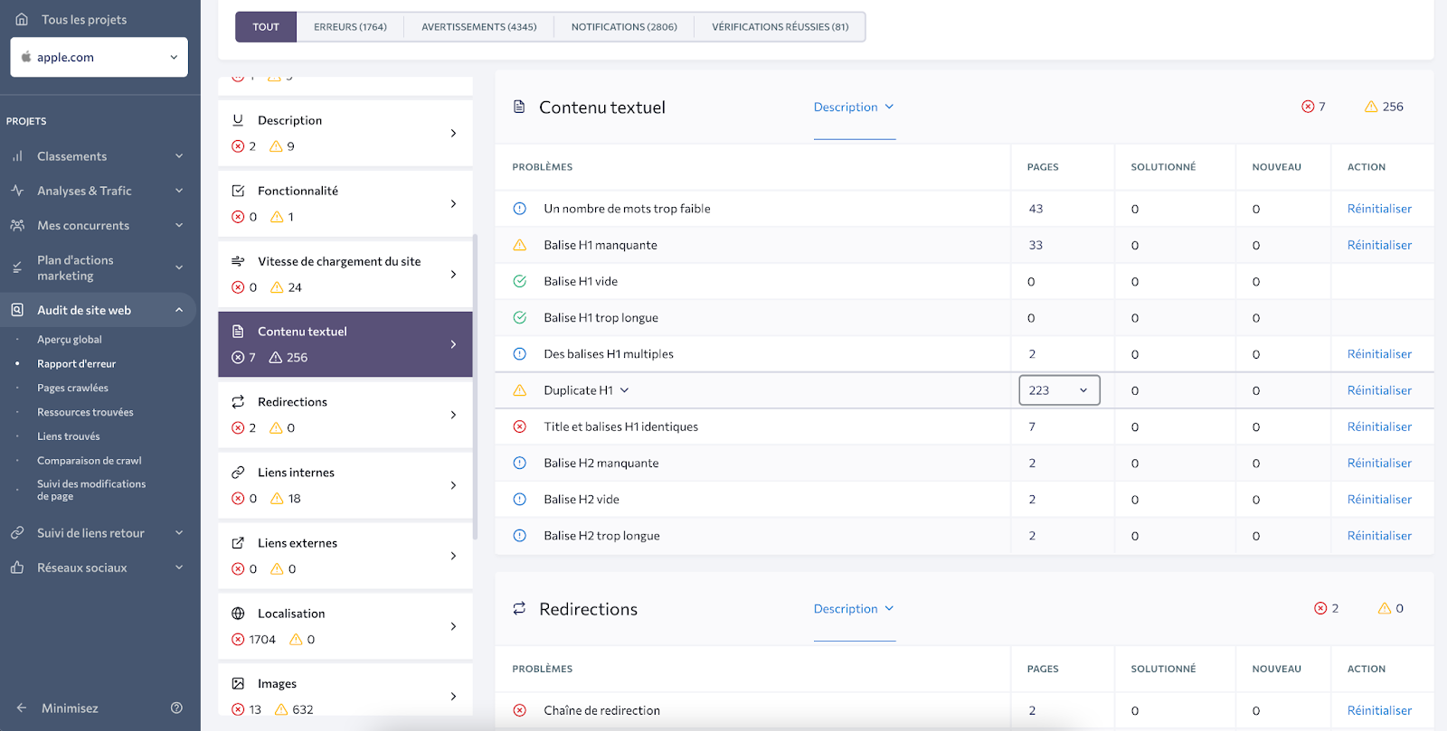Image resolution: width=1447 pixels, height=731 pixels.
Task: Click the loop icon beside Redirections section heading
Action: coord(519,609)
